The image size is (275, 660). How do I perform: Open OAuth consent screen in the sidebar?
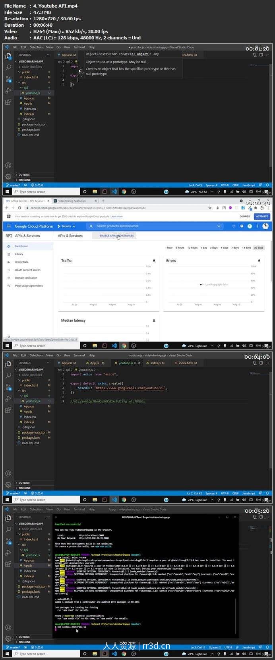[x=27, y=270]
